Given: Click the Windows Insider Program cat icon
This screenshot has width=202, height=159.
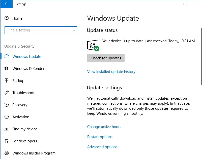Looking at the screenshot, I should (7, 153).
